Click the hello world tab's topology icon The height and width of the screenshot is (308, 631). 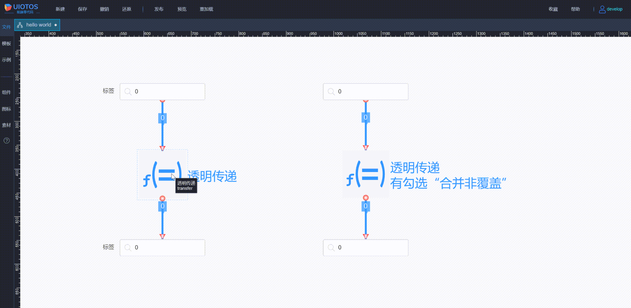point(20,25)
